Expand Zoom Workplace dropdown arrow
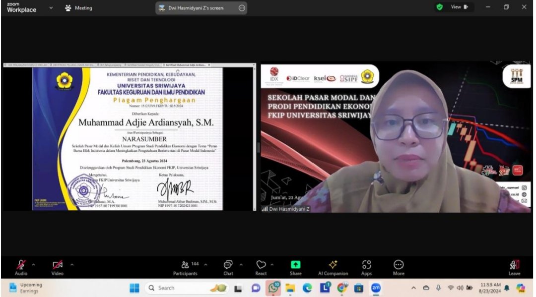The width and height of the screenshot is (536, 297). [51, 8]
